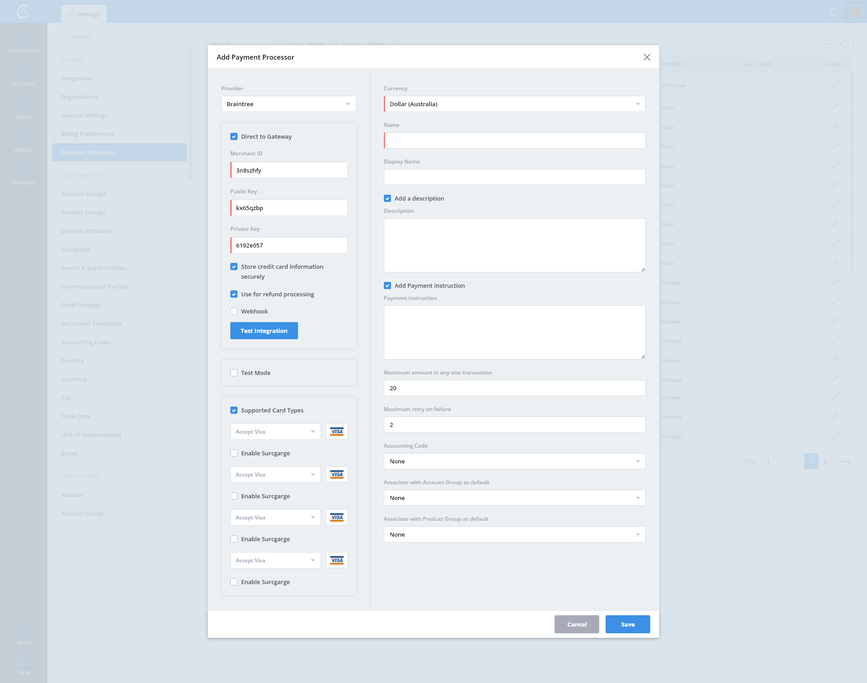Open the Accounting Code dropdown
This screenshot has width=867, height=683.
point(514,461)
